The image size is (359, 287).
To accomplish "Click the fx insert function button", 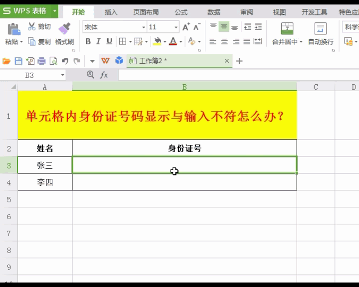I will pos(104,75).
